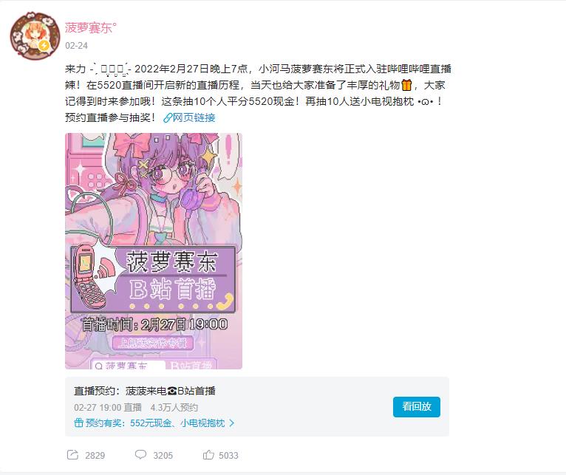Image resolution: width=566 pixels, height=475 pixels.
Task: Click the share count 2829
Action: [x=95, y=455]
